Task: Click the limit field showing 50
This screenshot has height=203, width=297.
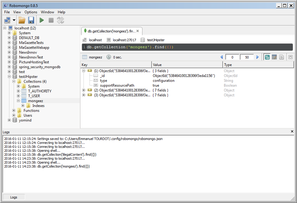Action: coord(247,57)
